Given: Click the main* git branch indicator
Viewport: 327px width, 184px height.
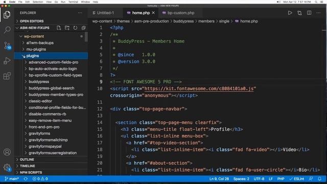Looking at the screenshot, I should click(12, 179).
